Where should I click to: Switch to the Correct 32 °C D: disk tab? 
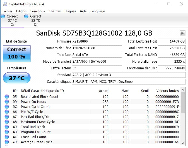(36, 20)
